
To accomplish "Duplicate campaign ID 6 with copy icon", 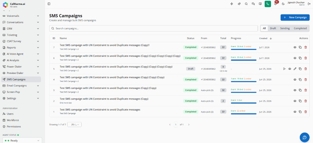I will click(x=300, y=58).
